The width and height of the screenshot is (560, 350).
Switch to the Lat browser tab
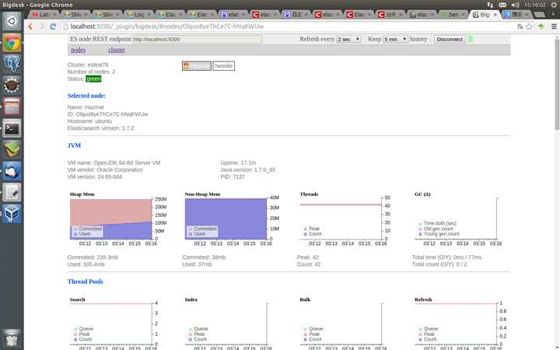coord(44,15)
